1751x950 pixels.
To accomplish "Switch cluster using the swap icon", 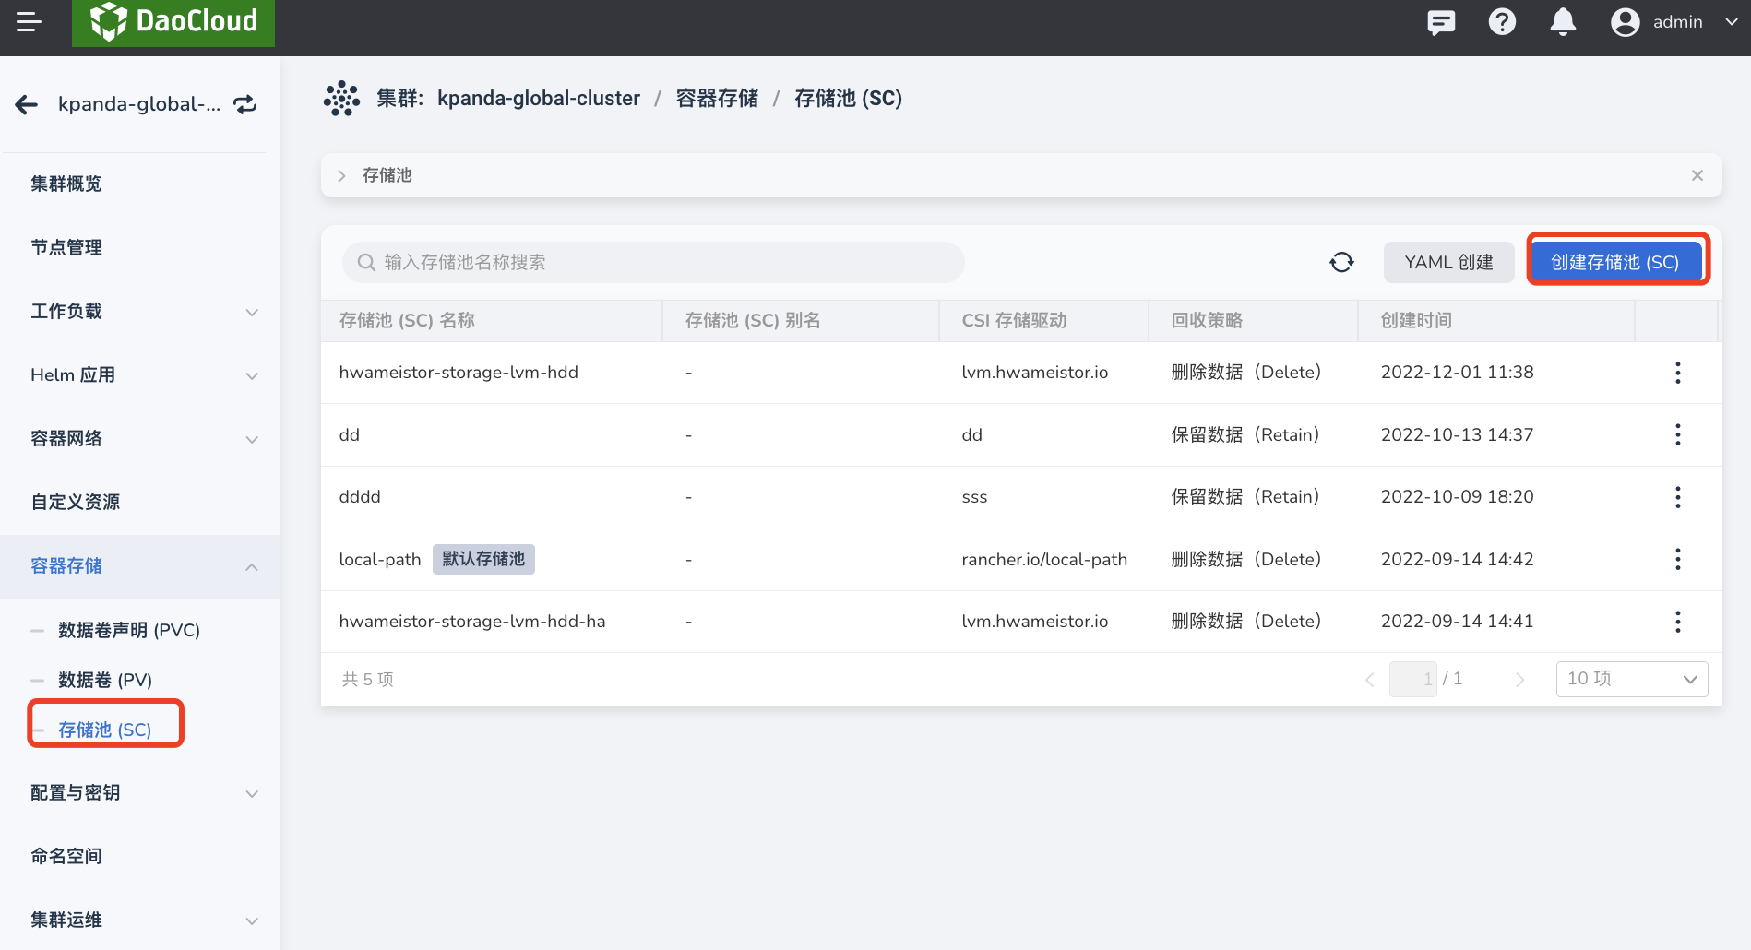I will coord(244,104).
